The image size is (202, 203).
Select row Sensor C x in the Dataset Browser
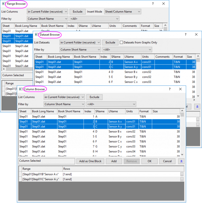[x=115, y=82]
